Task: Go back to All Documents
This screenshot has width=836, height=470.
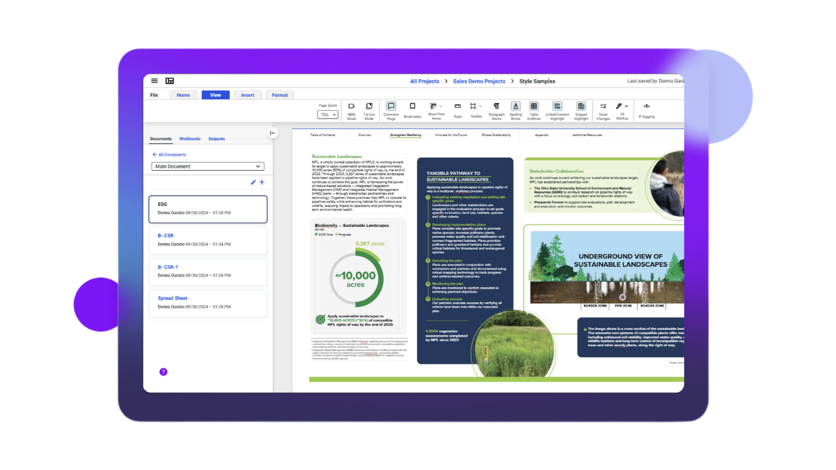Action: click(170, 155)
